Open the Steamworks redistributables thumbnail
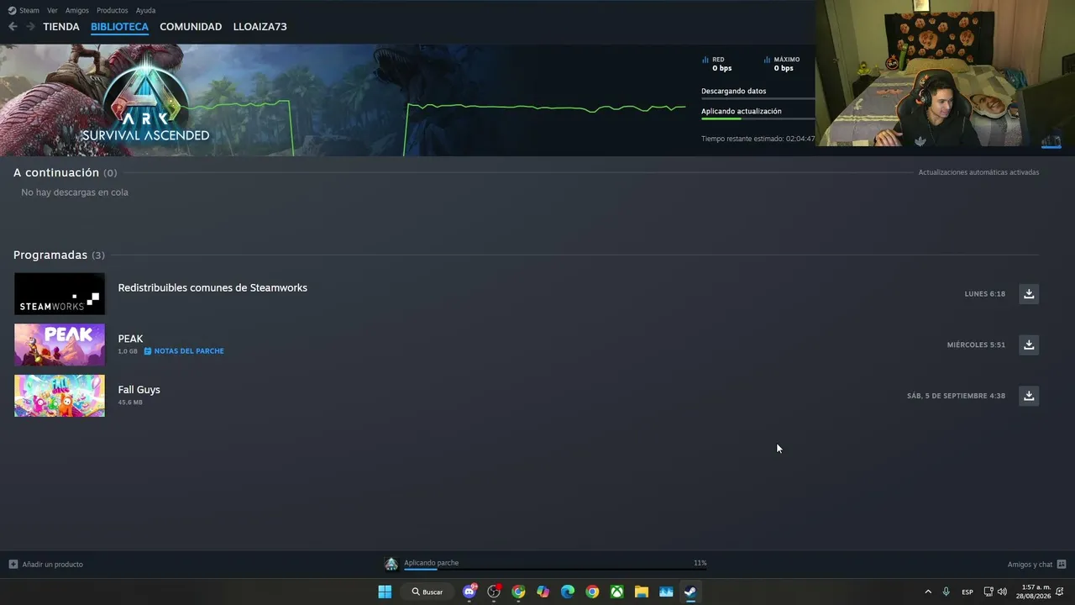 (x=60, y=294)
